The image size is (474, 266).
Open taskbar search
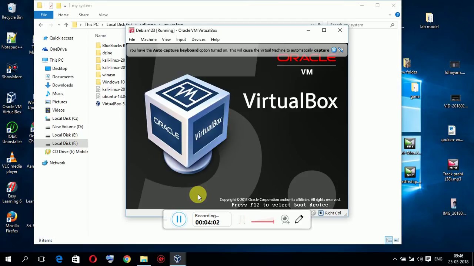coord(25,259)
